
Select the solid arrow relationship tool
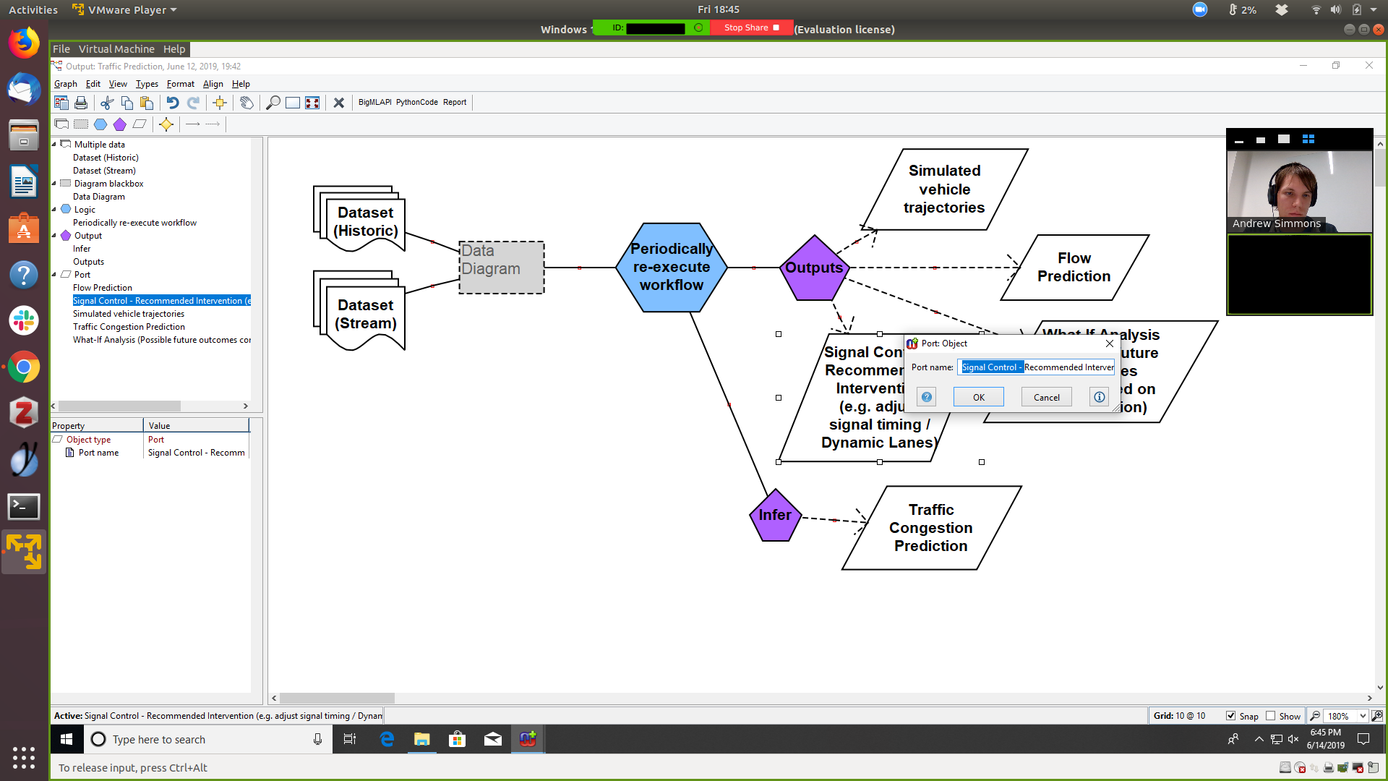coord(192,124)
